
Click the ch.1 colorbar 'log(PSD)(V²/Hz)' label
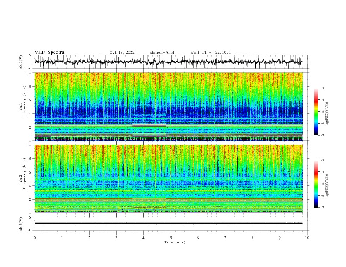click(327, 114)
